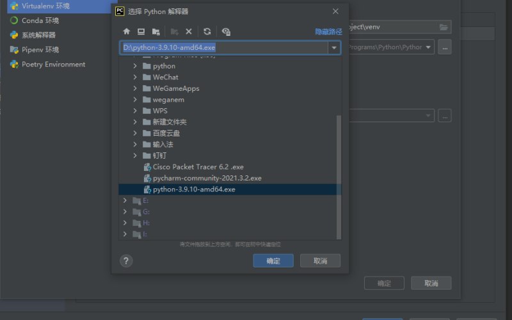Select pycharm-community-2021.3.2.exe file
The width and height of the screenshot is (512, 320).
(x=228, y=178)
